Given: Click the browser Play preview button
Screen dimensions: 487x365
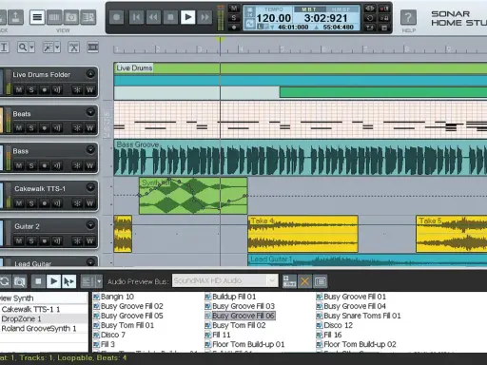Looking at the screenshot, I should (x=53, y=281).
